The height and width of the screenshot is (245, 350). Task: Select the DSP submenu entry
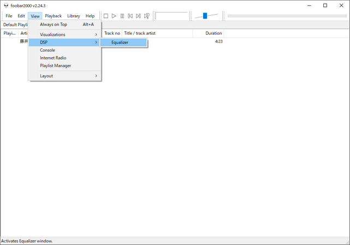tap(65, 42)
